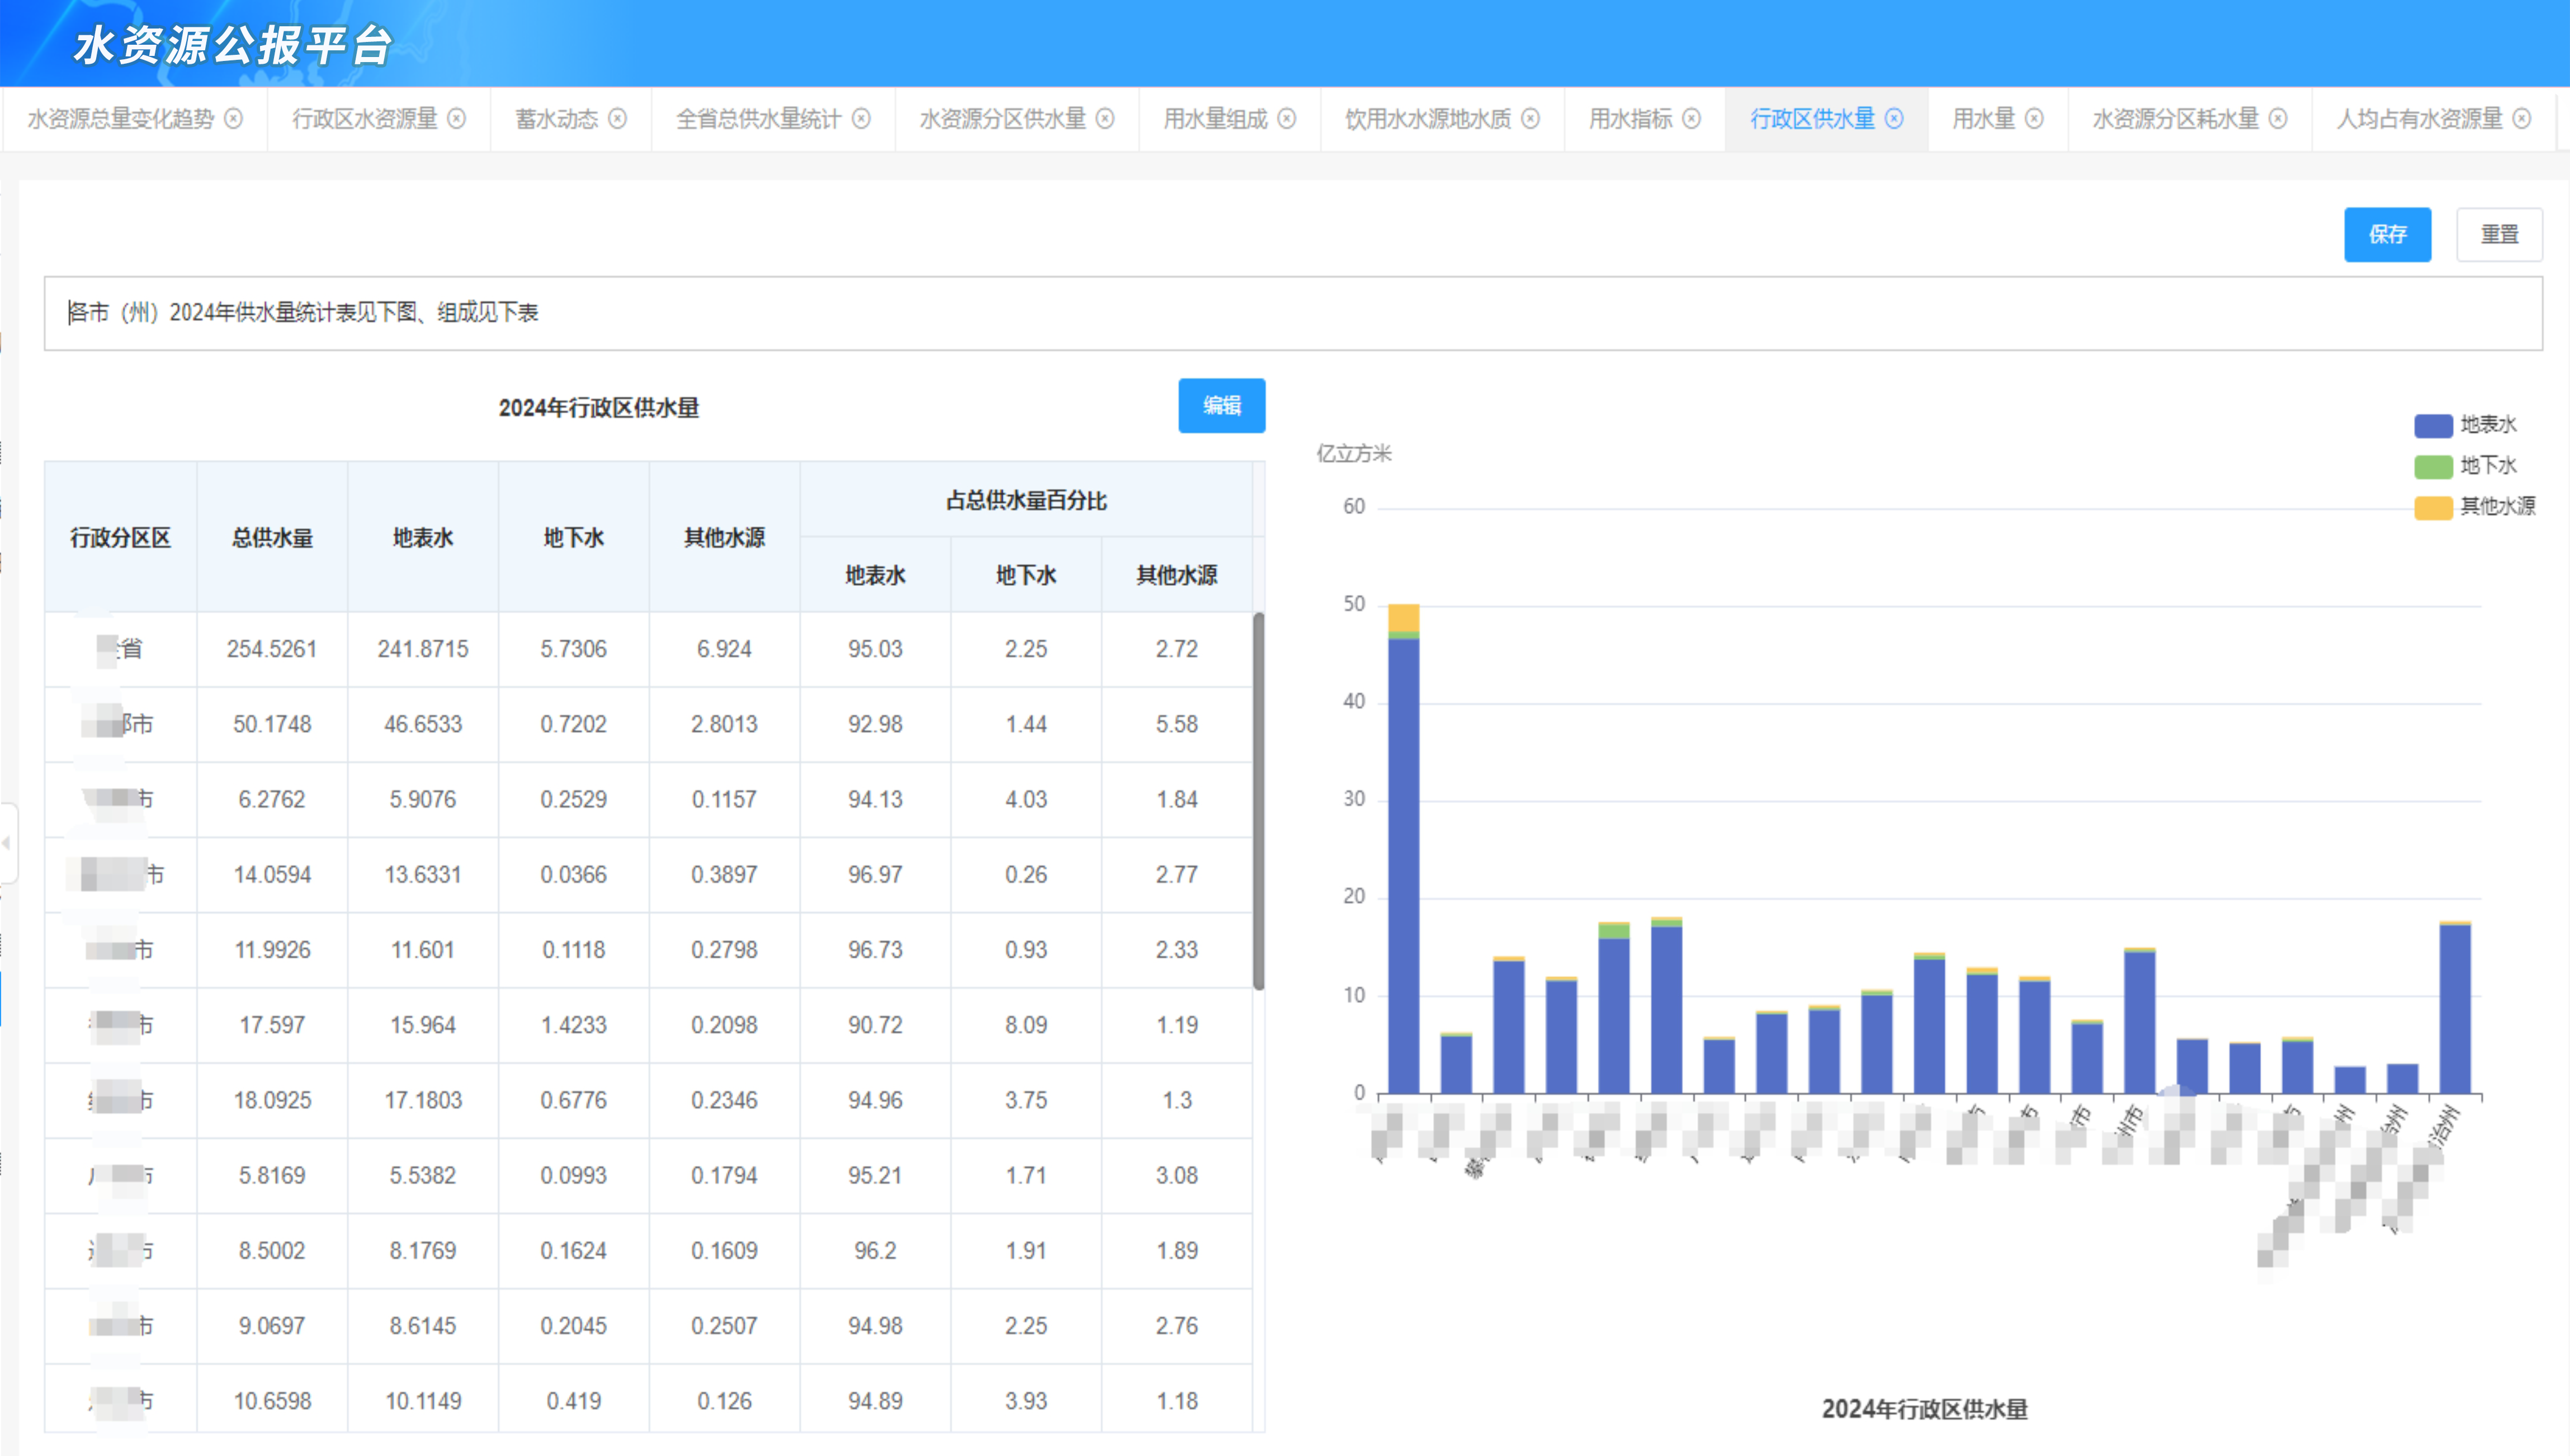Close the 人均占有水资源量 tab

click(2522, 119)
